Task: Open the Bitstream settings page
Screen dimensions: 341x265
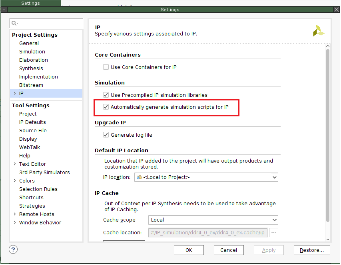Action: [x=31, y=85]
